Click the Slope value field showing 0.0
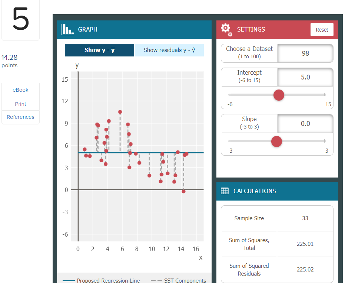The height and width of the screenshot is (283, 355). click(x=305, y=123)
